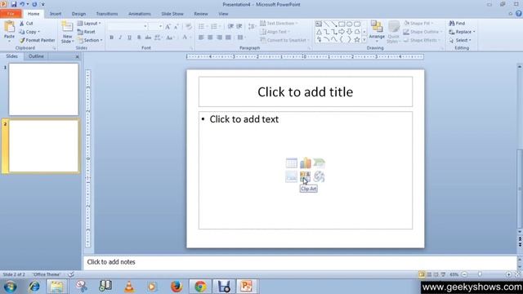Convert text to SmartArt
The width and height of the screenshot is (523, 294).
[x=284, y=40]
